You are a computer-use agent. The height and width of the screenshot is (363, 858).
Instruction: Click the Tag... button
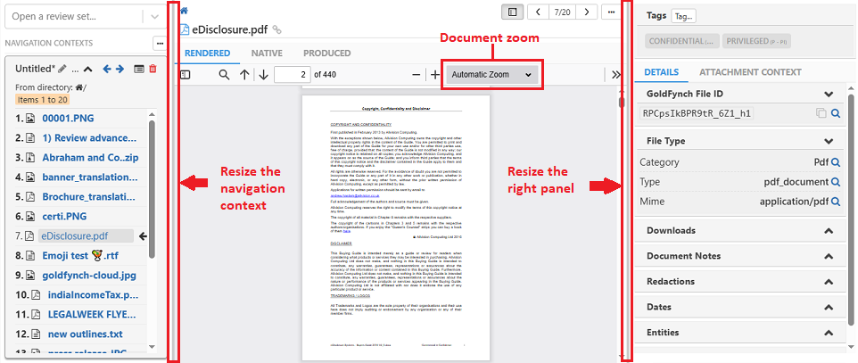[683, 16]
